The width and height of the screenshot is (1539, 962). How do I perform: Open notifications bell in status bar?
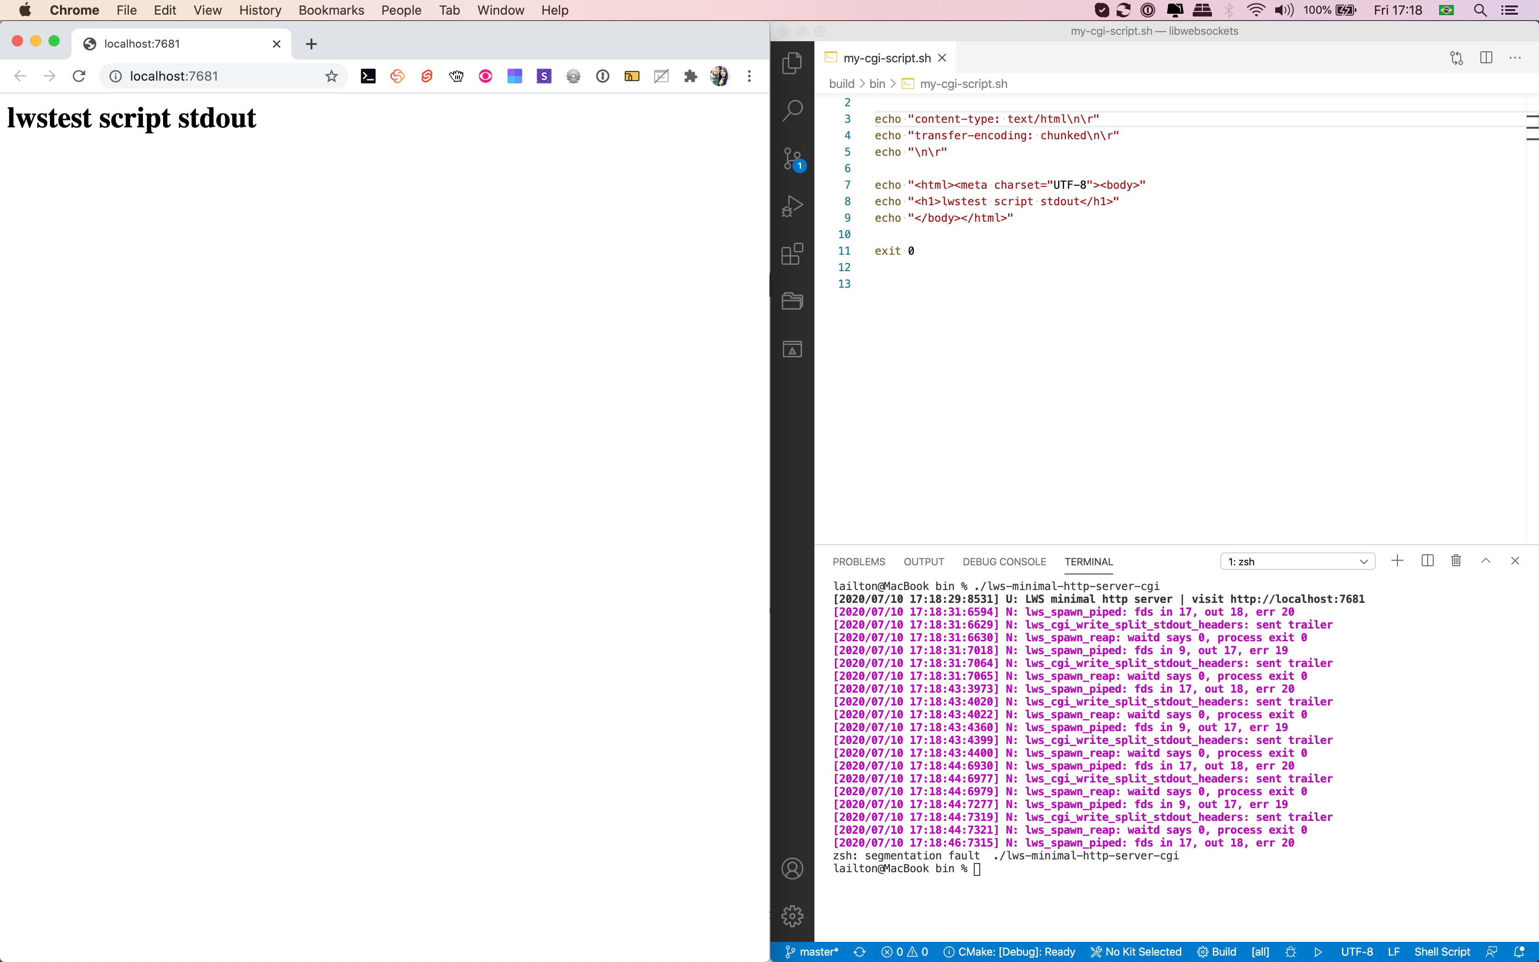(x=1519, y=952)
